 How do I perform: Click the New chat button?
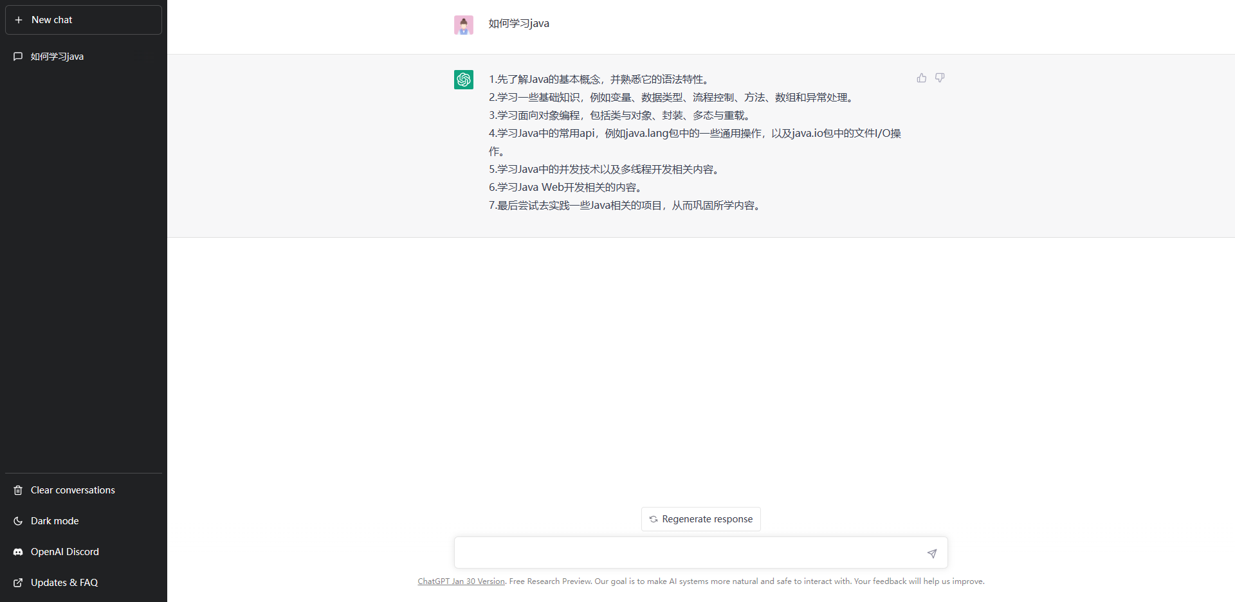pyautogui.click(x=84, y=20)
